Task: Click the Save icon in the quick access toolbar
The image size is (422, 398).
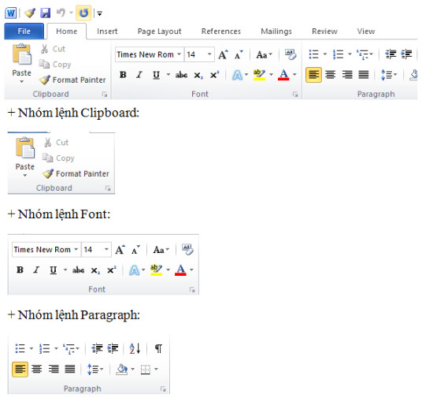Action: point(46,13)
